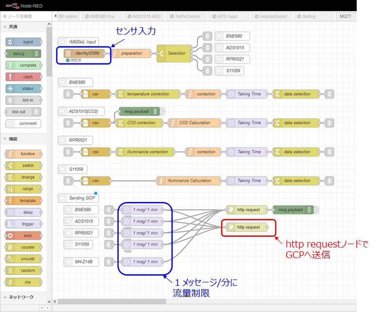
Task: Open the TrafficControl flow tab
Action: [184, 16]
